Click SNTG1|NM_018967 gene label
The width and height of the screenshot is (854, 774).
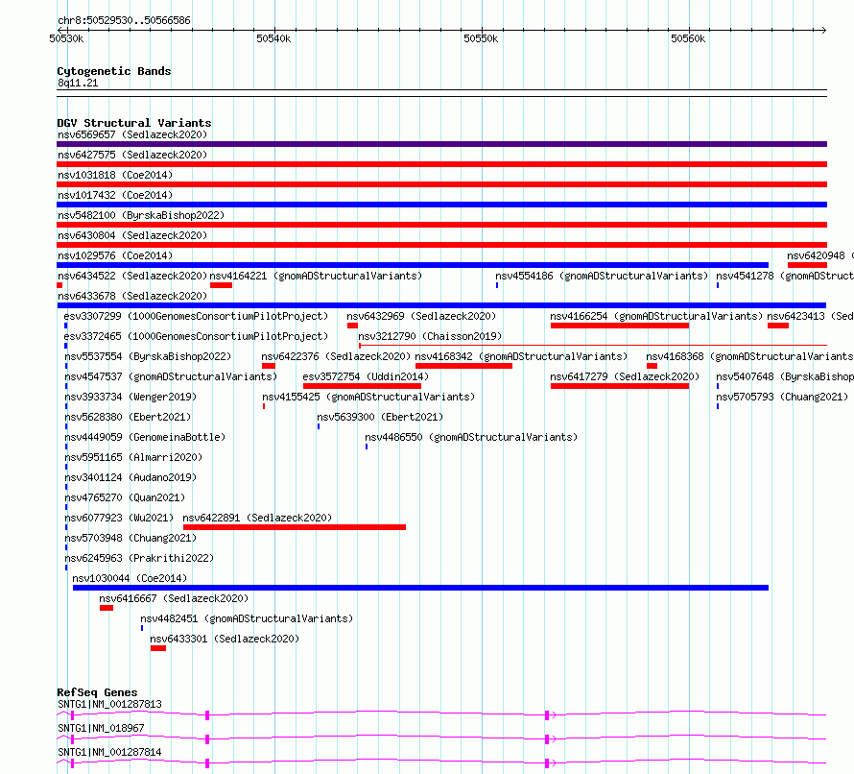[x=102, y=728]
